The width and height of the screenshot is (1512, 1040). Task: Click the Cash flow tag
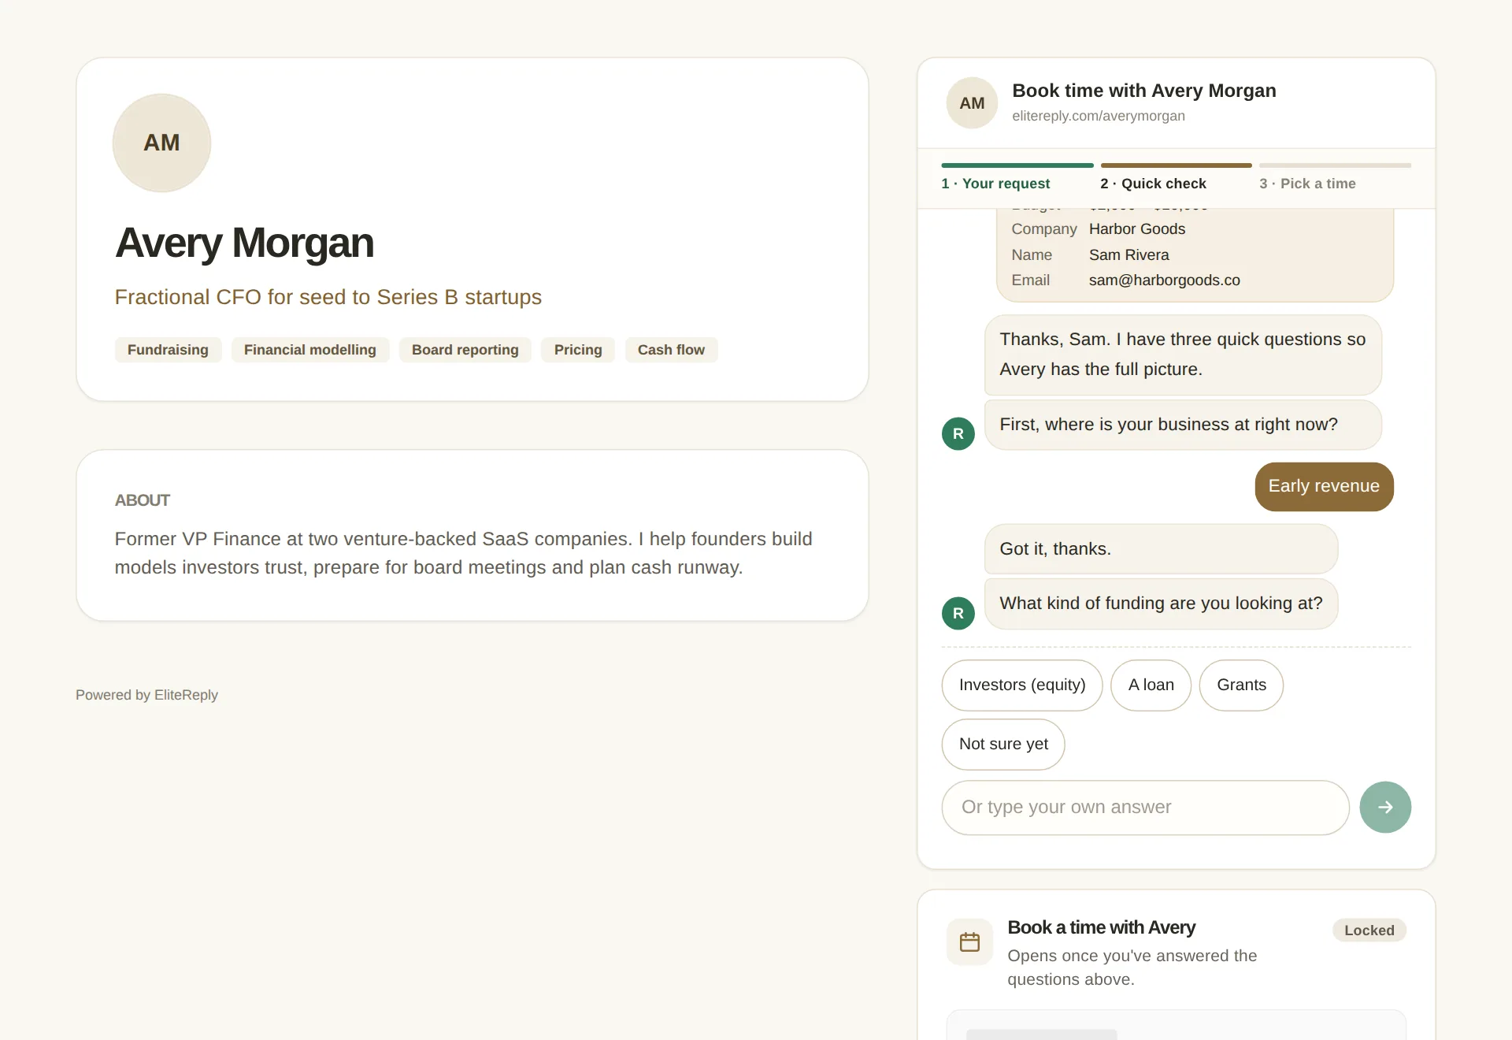[x=671, y=350]
